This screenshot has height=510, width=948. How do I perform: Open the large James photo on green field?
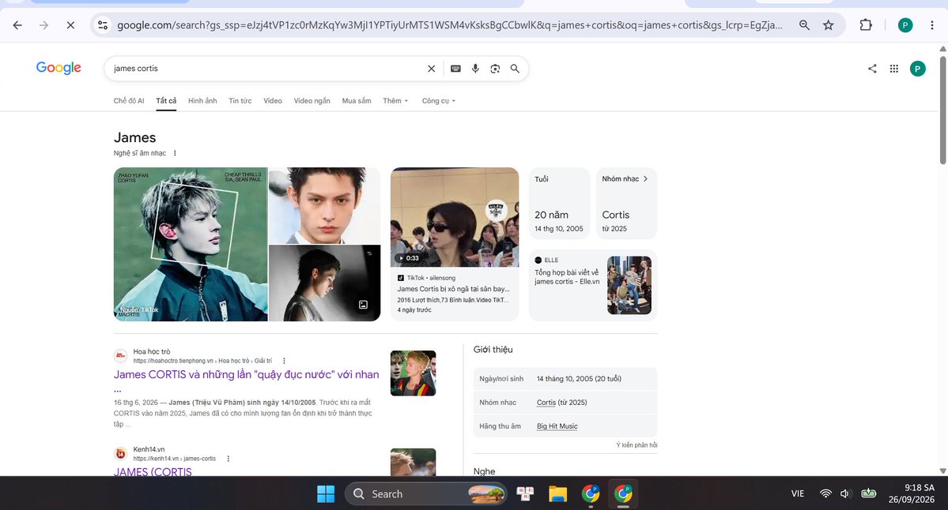(191, 245)
